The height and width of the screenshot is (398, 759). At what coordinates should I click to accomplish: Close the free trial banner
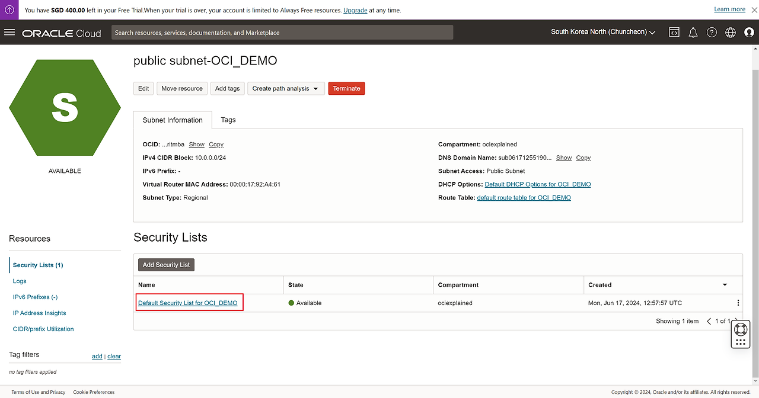(x=754, y=10)
